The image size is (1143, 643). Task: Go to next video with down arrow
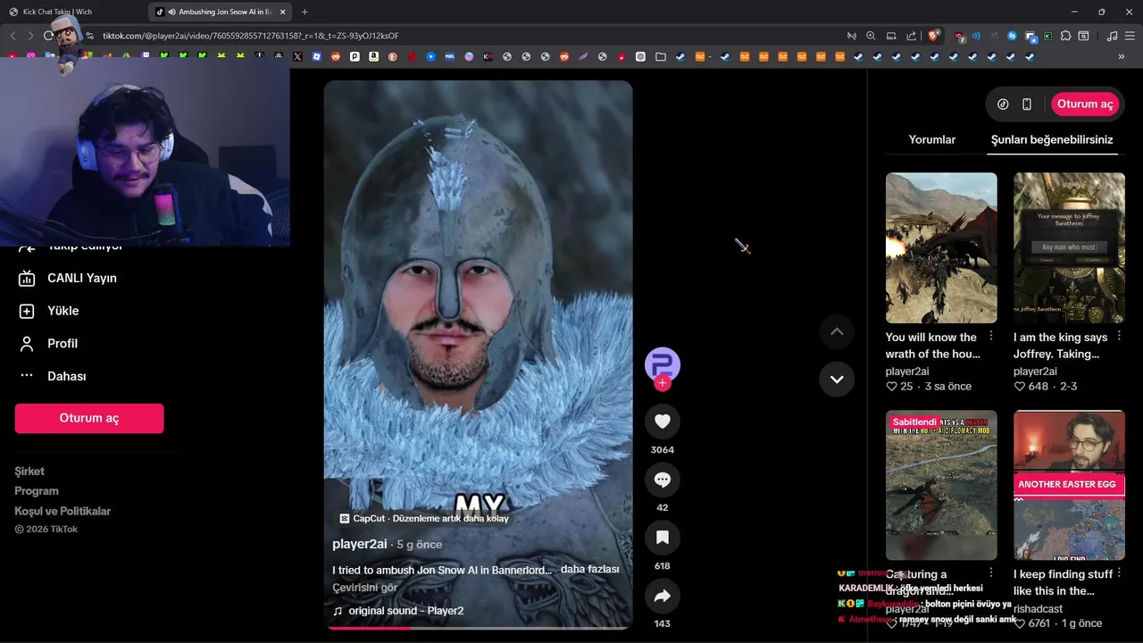click(837, 379)
